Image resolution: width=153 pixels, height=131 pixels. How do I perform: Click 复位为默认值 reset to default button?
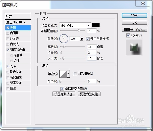pyautogui.click(x=89, y=94)
